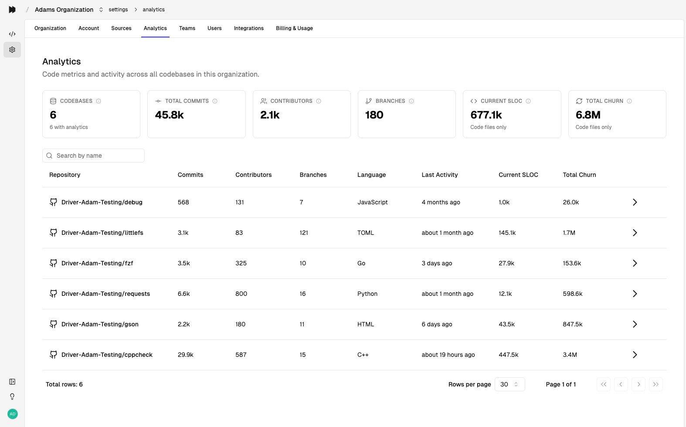Expand the cppcheck repository row chevron
Screen dimensions: 686x427
pos(635,355)
